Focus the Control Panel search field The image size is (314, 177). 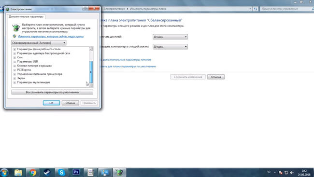point(287,9)
